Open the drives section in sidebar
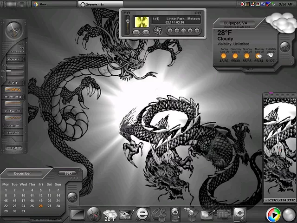Image resolution: width=297 pixels, height=223 pixels. coord(14,59)
